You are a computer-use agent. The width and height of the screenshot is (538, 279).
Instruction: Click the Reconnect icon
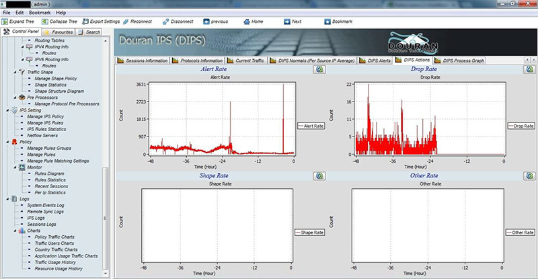click(x=126, y=22)
